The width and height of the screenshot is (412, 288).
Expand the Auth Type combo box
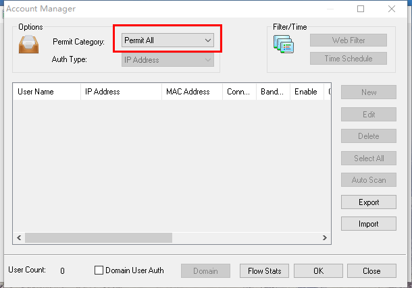(x=168, y=60)
